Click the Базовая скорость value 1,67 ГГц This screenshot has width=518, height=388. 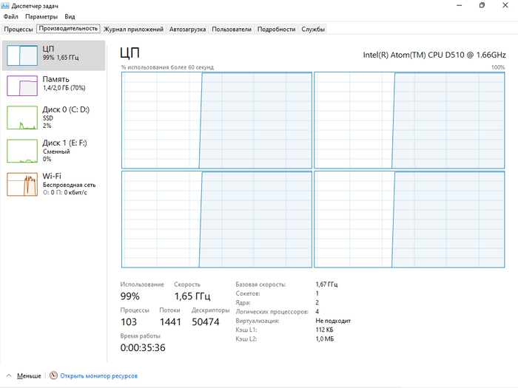point(326,284)
